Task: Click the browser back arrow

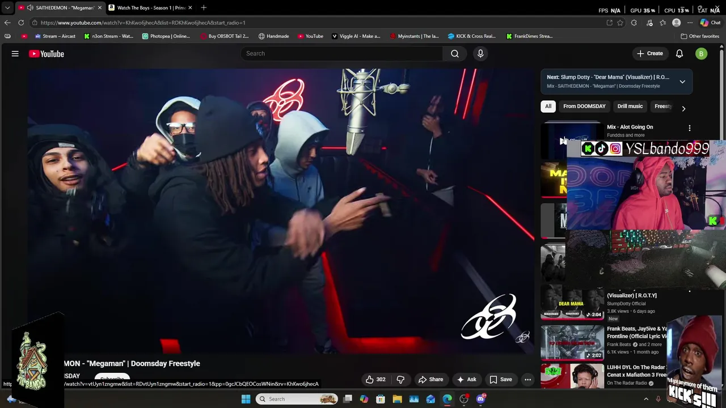Action: [x=7, y=23]
